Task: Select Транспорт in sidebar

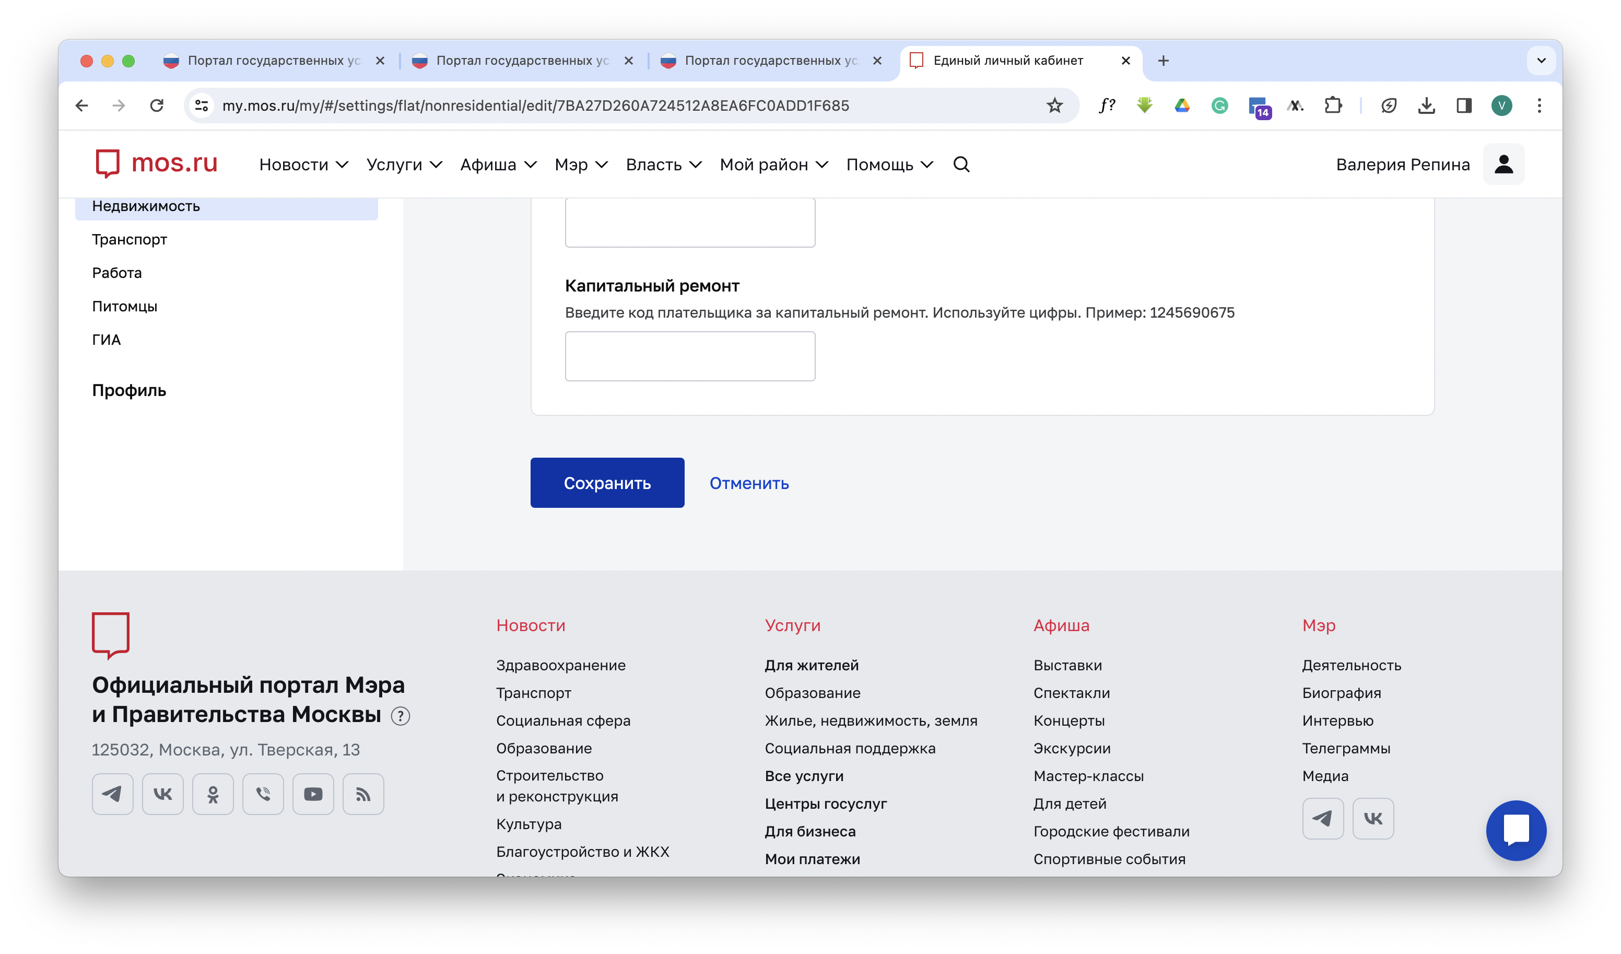Action: point(130,239)
